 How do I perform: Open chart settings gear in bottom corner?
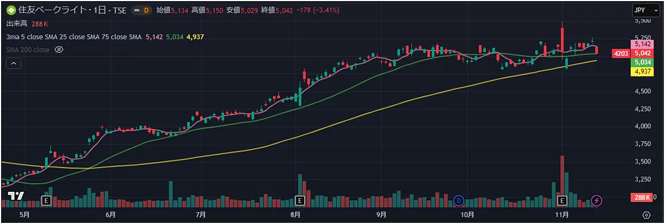pyautogui.click(x=646, y=215)
